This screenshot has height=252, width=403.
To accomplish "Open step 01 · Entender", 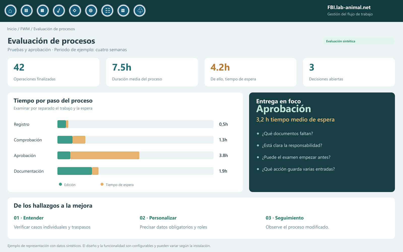I will pyautogui.click(x=29, y=218).
